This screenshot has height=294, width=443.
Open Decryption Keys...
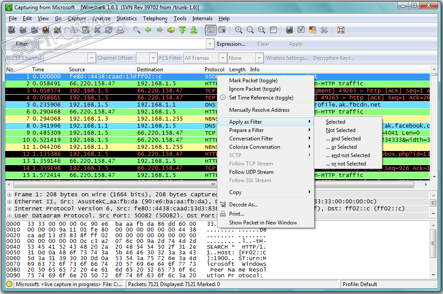(x=333, y=58)
